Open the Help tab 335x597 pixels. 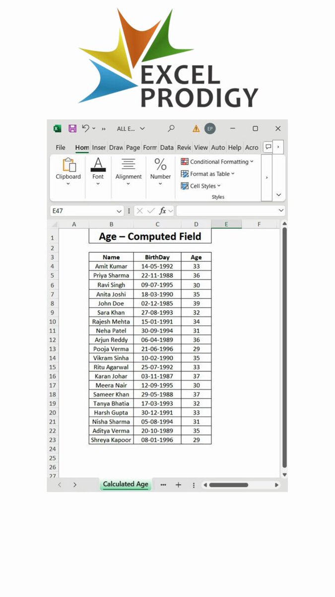pos(235,147)
